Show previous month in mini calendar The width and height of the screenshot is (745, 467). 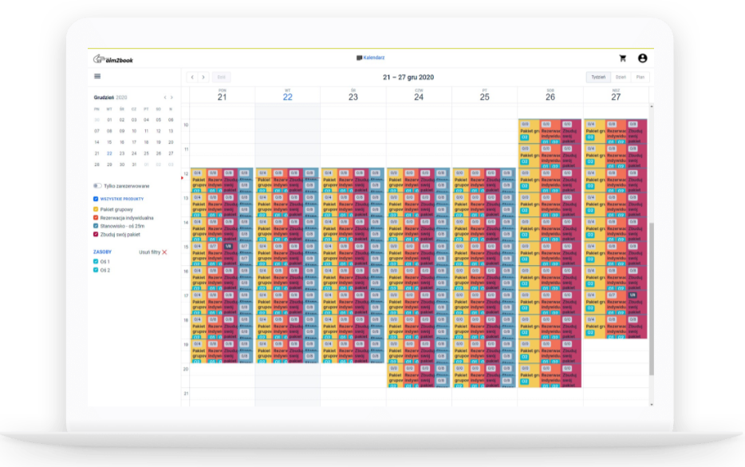(x=165, y=97)
